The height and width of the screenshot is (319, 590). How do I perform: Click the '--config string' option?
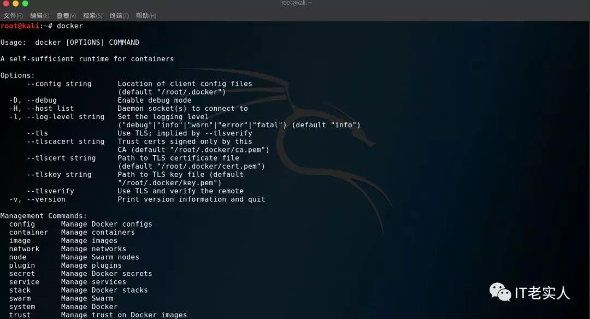pyautogui.click(x=59, y=84)
